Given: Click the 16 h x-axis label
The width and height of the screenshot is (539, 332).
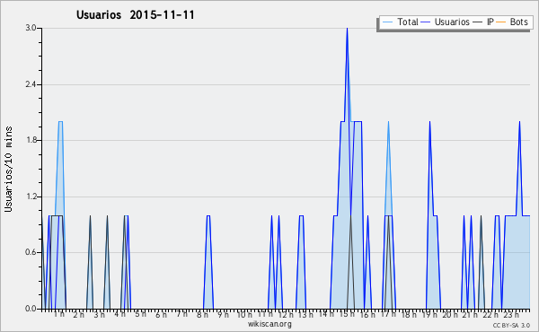Looking at the screenshot, I should 367,314.
